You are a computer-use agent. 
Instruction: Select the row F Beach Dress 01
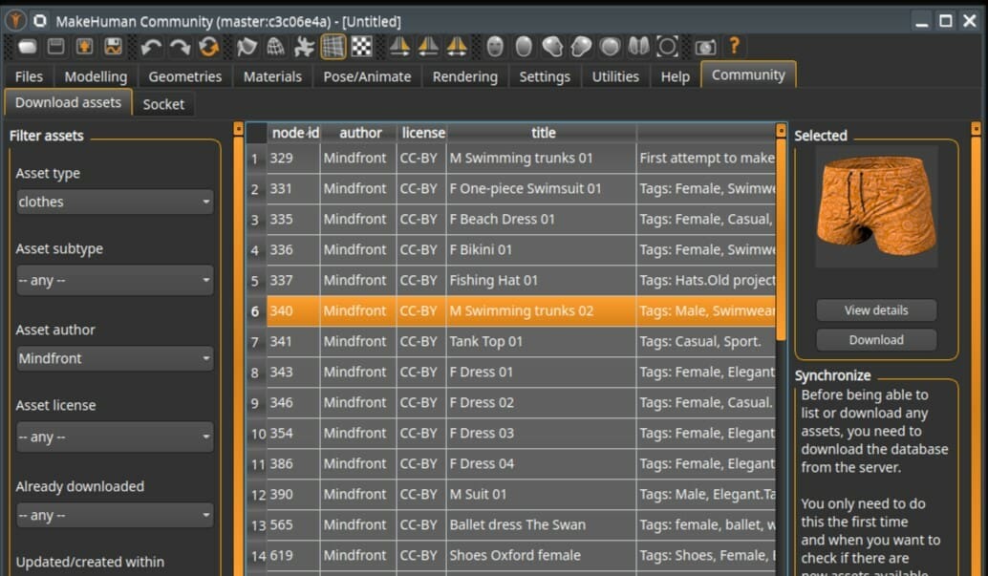point(521,220)
